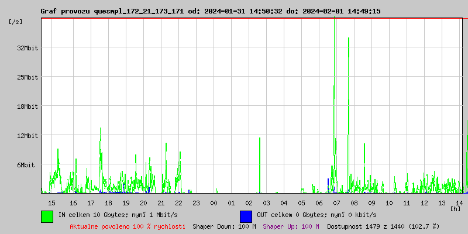Click hour 15 on the time axis

click(51, 202)
